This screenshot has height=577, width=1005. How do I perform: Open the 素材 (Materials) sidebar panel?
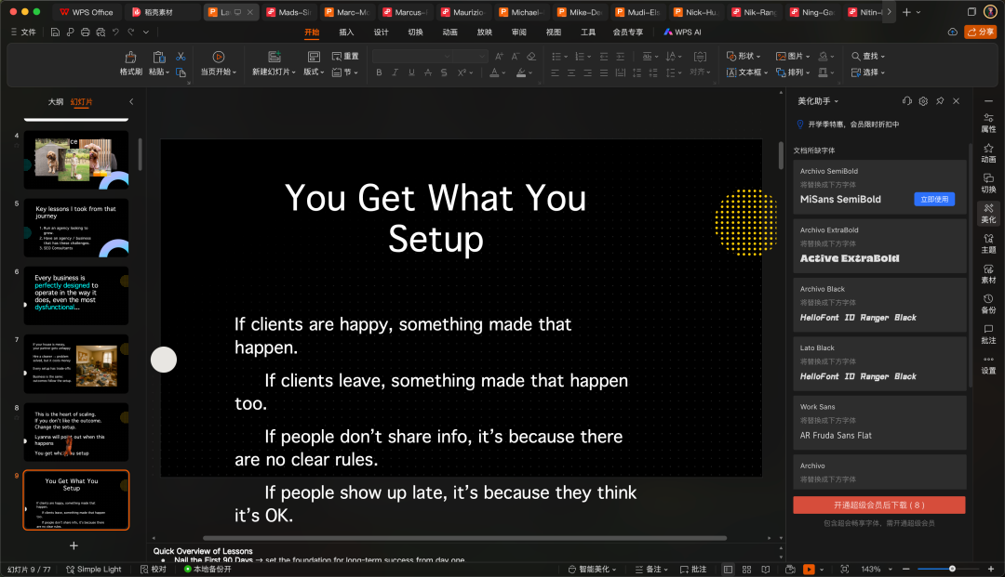tap(988, 274)
